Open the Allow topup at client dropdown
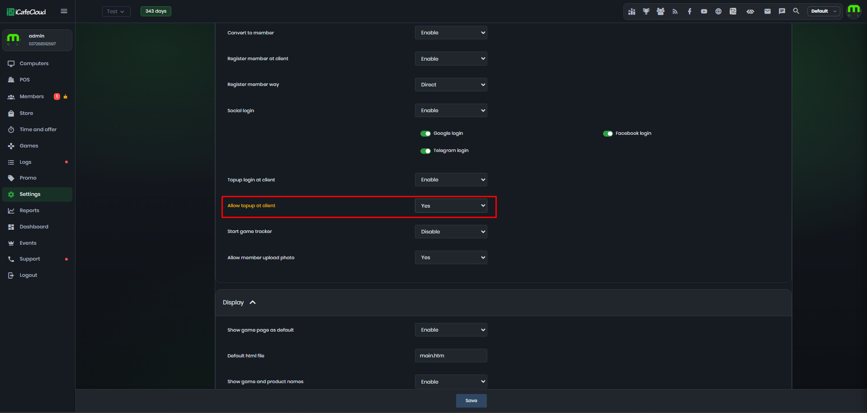The width and height of the screenshot is (867, 413). pos(451,206)
